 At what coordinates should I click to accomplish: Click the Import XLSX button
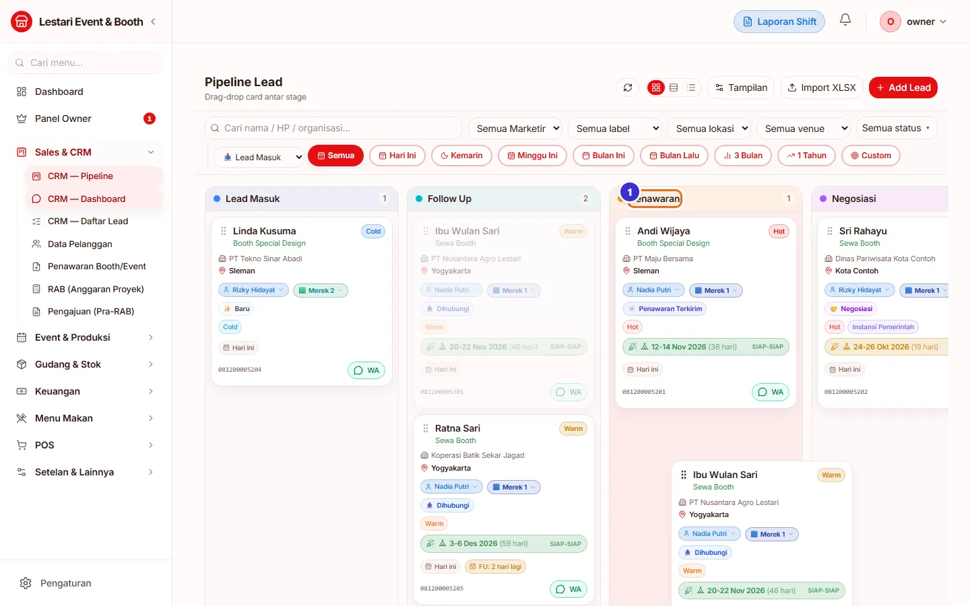(x=822, y=88)
